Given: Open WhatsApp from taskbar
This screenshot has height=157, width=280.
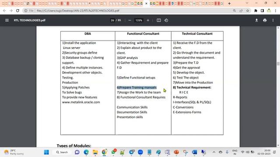Looking at the screenshot, I should (x=113, y=152).
